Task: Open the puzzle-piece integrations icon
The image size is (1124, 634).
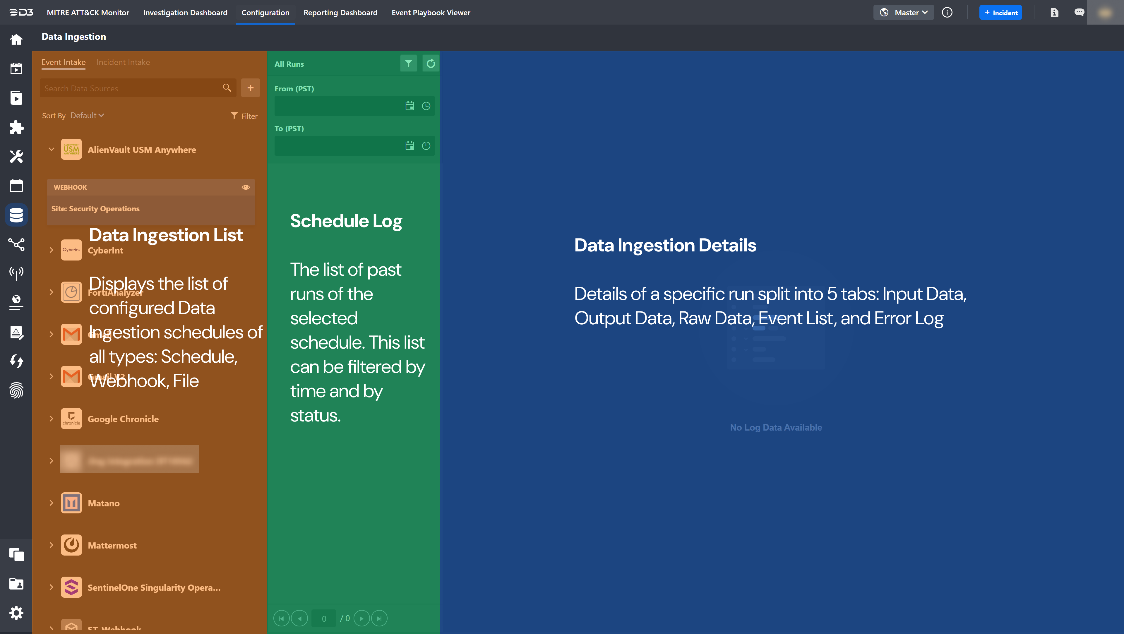Action: point(16,127)
